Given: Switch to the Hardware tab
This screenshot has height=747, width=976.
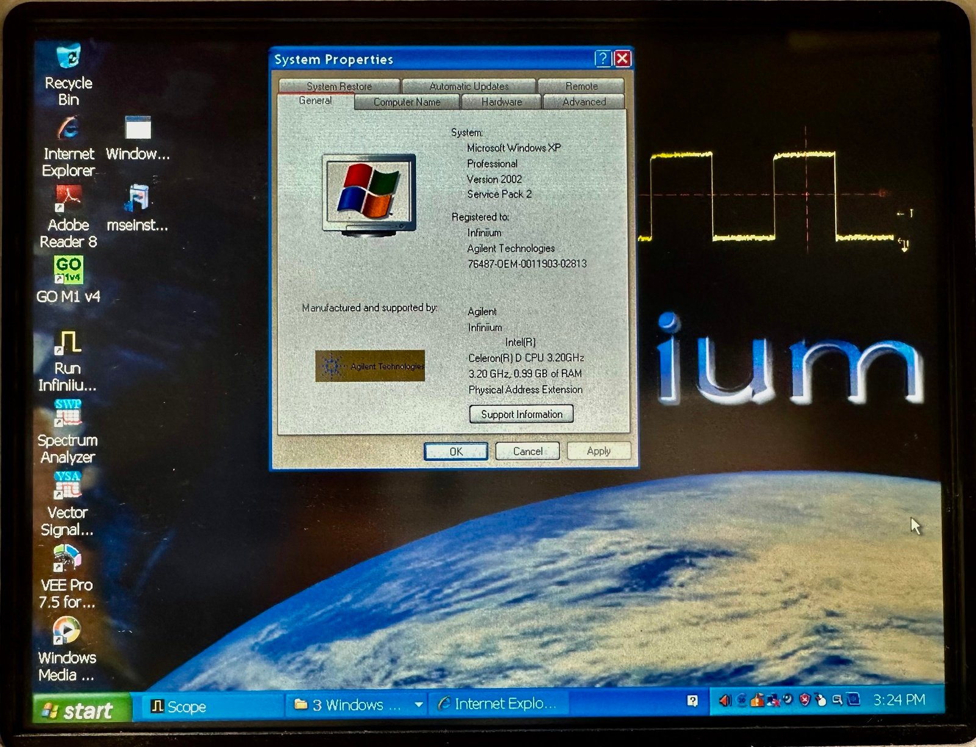Looking at the screenshot, I should point(501,102).
